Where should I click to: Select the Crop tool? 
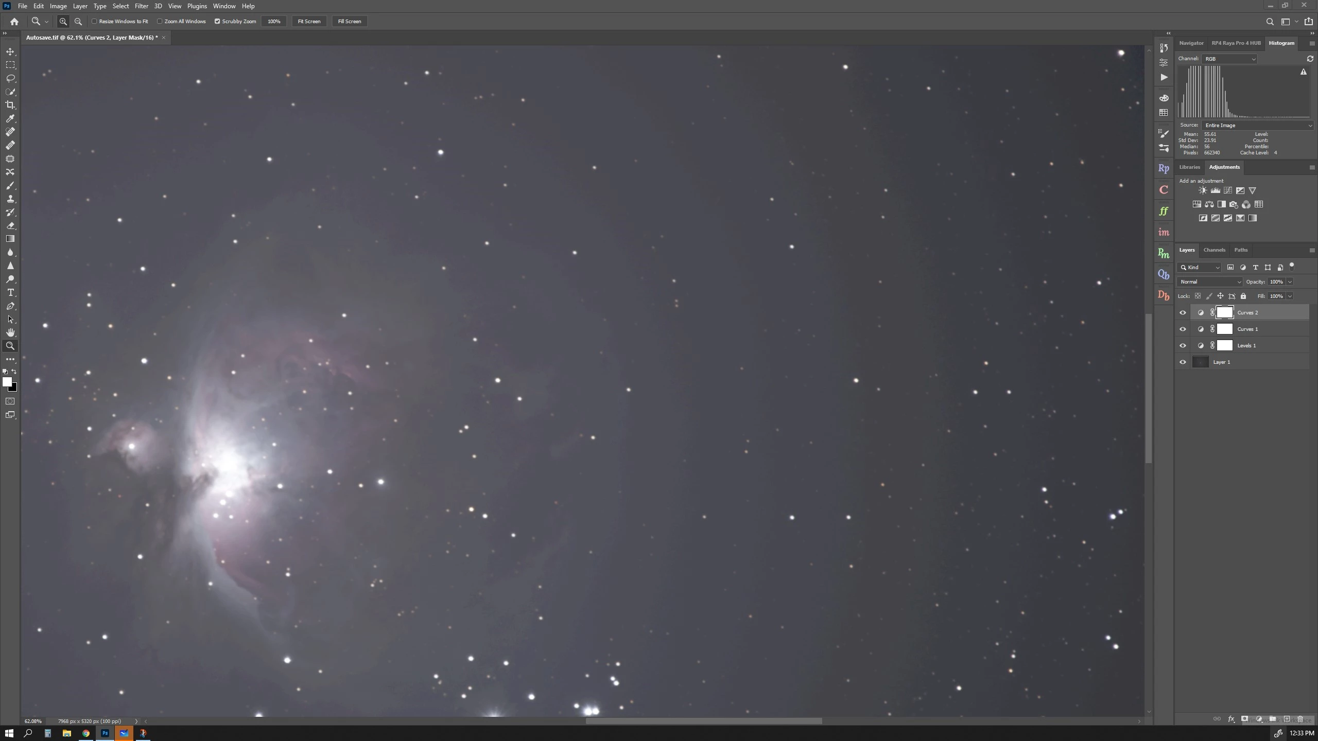pyautogui.click(x=10, y=105)
